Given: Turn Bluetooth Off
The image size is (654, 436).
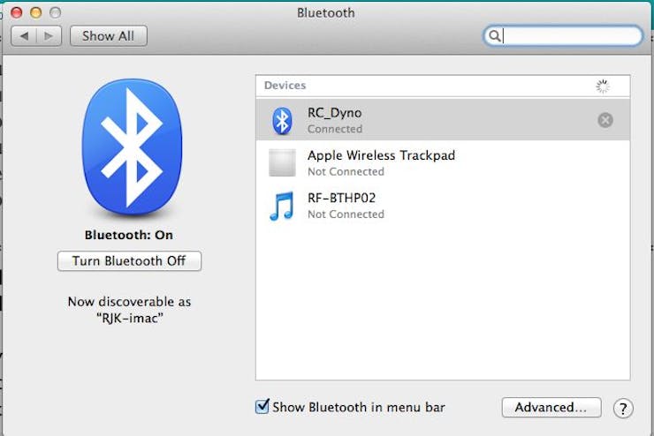Looking at the screenshot, I should tap(129, 261).
